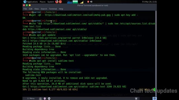Click the first gray taskbar icon beside Menu
Image resolution: width=179 pixels, height=100 pixels.
pos(40,99)
